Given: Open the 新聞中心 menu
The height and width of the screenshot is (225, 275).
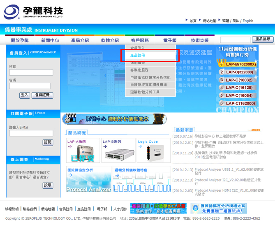Looking at the screenshot, I should (50, 40).
